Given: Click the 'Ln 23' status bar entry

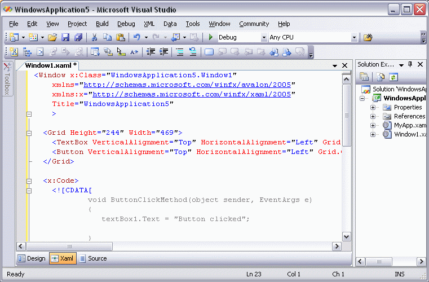Looking at the screenshot, I should [254, 274].
